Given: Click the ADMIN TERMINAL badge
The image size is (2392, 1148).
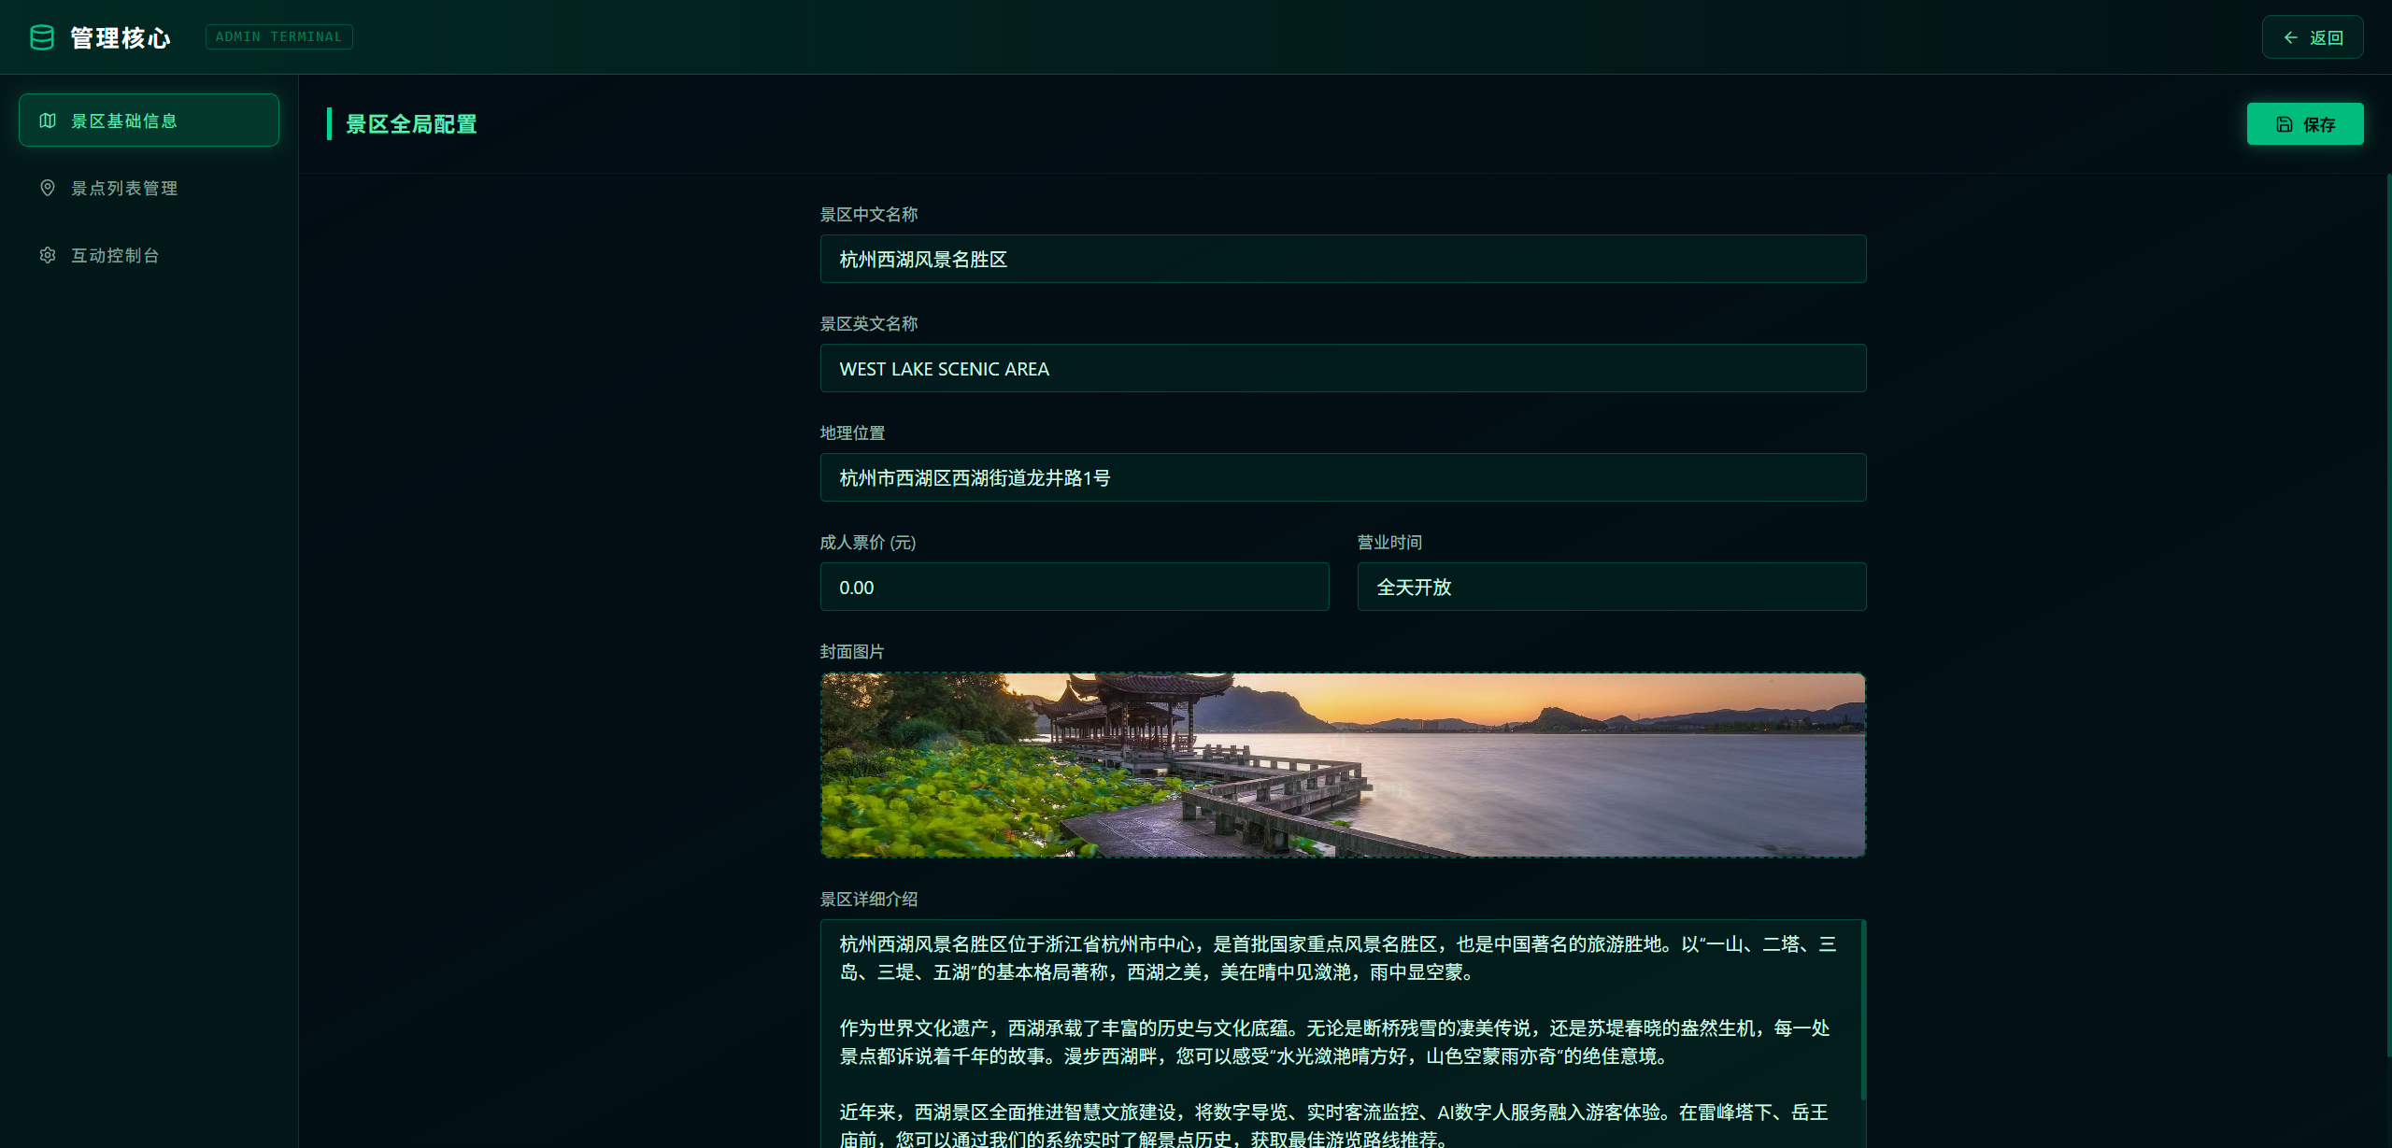Looking at the screenshot, I should (x=279, y=36).
